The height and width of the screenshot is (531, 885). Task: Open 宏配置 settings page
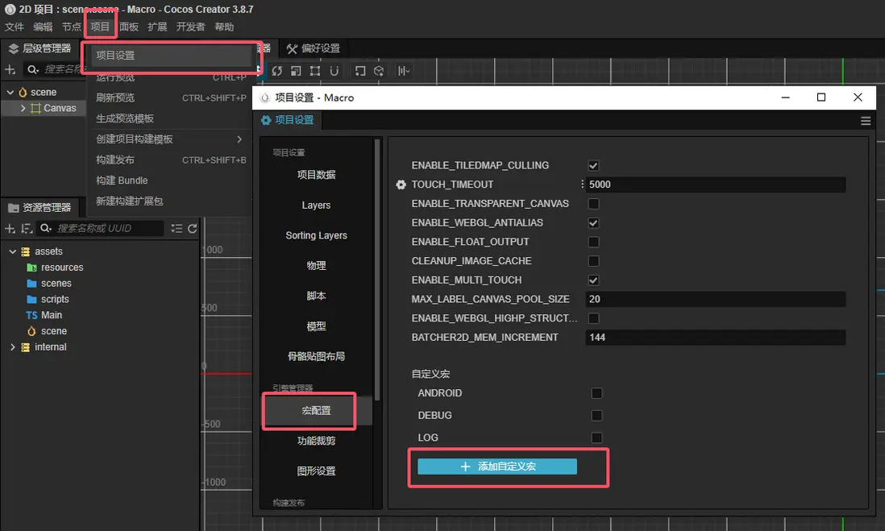coord(316,411)
